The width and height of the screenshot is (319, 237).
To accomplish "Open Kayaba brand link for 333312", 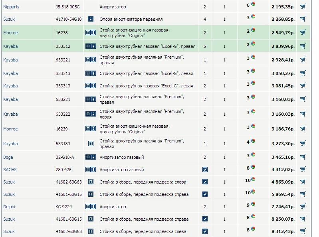I will pyautogui.click(x=10, y=46).
